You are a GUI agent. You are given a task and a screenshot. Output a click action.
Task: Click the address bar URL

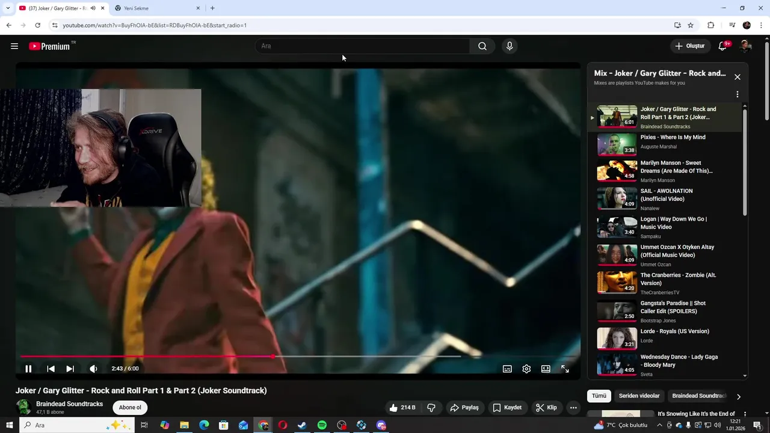(155, 25)
